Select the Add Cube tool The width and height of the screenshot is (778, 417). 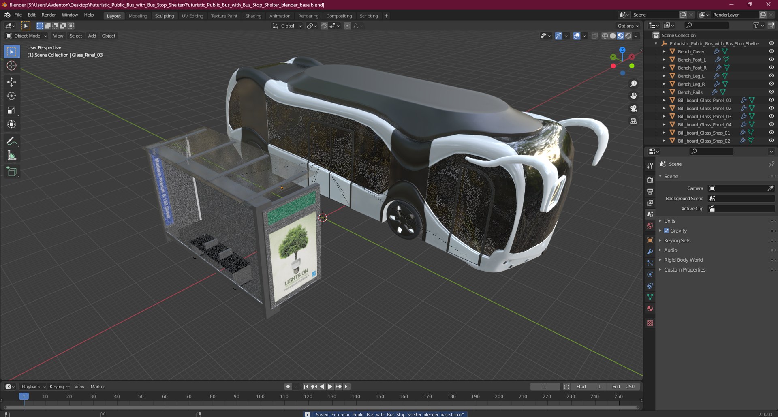tap(11, 171)
